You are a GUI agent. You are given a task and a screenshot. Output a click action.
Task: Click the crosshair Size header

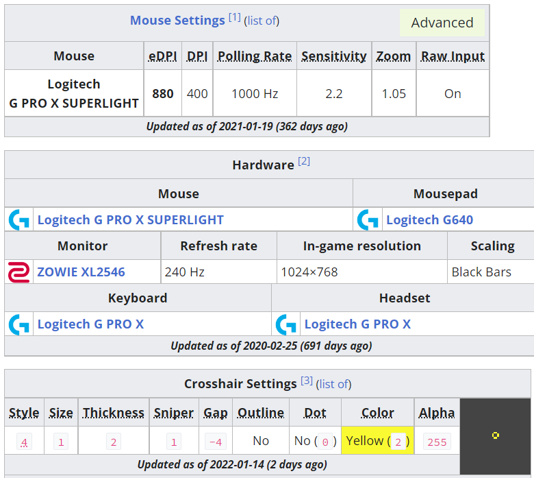61,413
